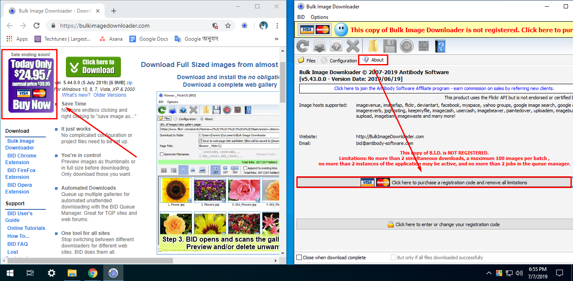Toggle 'Close when download complete' checkbox
This screenshot has height=281, width=573.
coord(299,258)
